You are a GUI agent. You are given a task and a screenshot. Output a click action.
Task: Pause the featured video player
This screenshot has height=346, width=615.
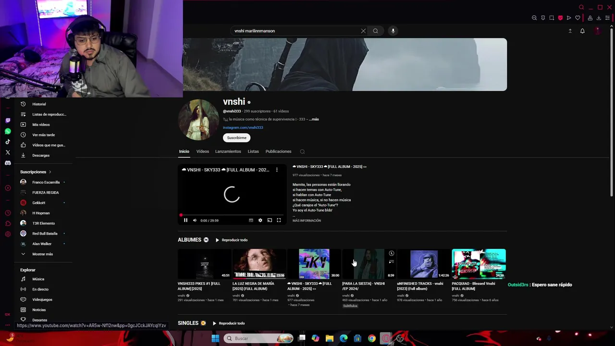[x=185, y=220]
